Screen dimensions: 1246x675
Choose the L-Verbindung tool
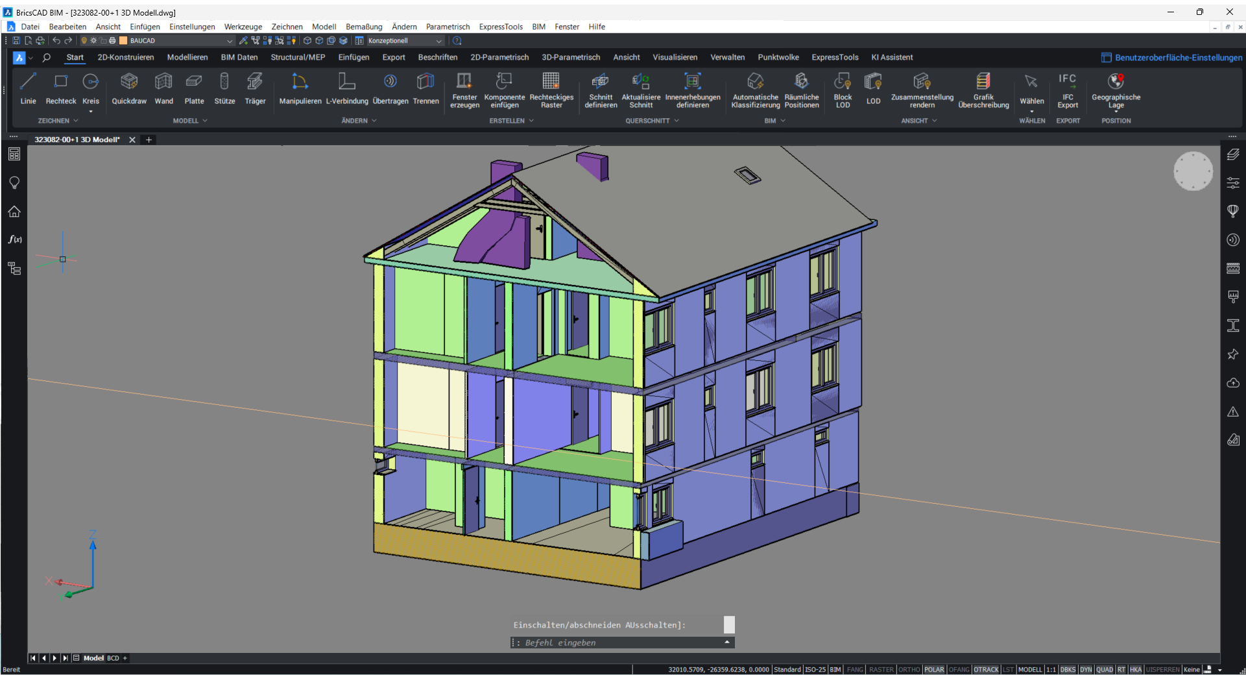tap(347, 88)
